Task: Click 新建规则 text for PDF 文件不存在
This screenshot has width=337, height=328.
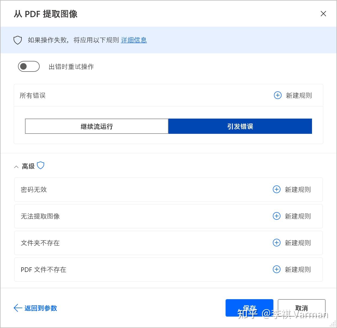Action: (298, 269)
